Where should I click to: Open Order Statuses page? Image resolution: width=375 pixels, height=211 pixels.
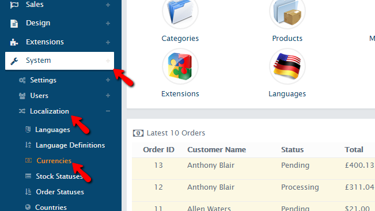click(x=60, y=192)
